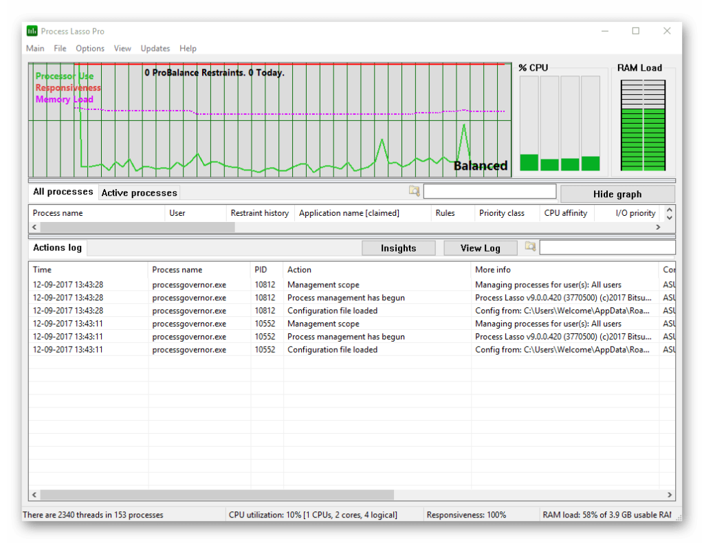Viewport: 704px width, 543px height.
Task: Open the Insights button
Action: [x=398, y=248]
